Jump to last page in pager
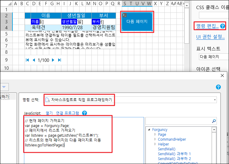The image size is (229, 164). pos(60,60)
